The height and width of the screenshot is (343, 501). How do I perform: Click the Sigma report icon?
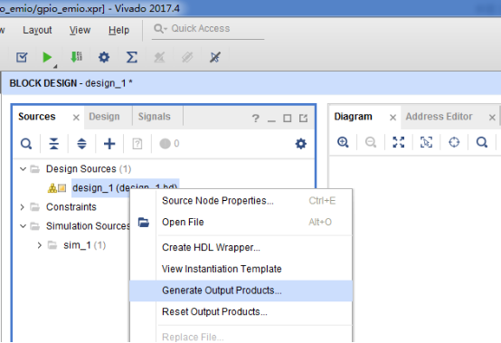click(x=132, y=57)
